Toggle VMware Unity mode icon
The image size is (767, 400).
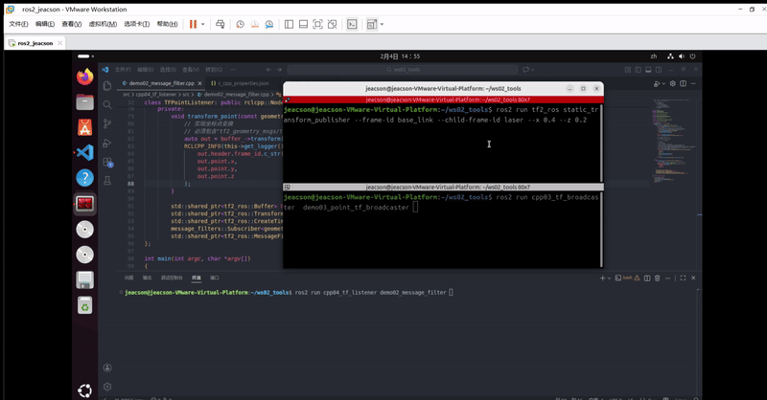(332, 24)
